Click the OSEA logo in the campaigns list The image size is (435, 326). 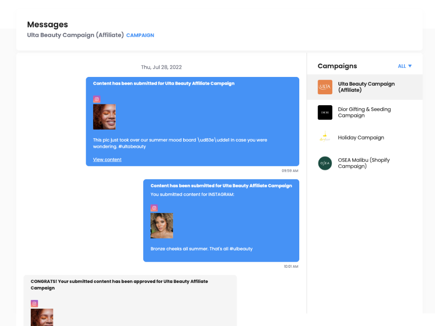tap(325, 163)
